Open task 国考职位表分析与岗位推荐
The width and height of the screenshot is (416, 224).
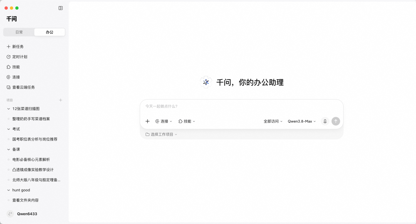pos(34,139)
